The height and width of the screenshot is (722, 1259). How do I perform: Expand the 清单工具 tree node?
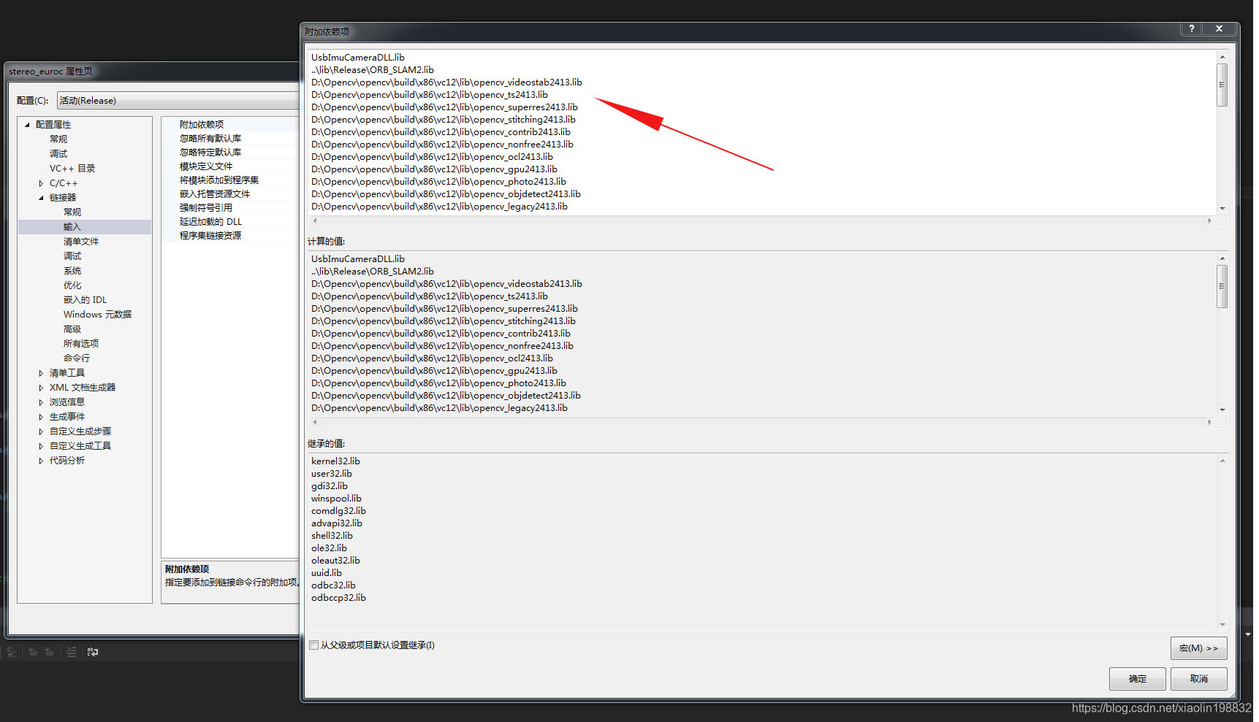click(x=41, y=373)
